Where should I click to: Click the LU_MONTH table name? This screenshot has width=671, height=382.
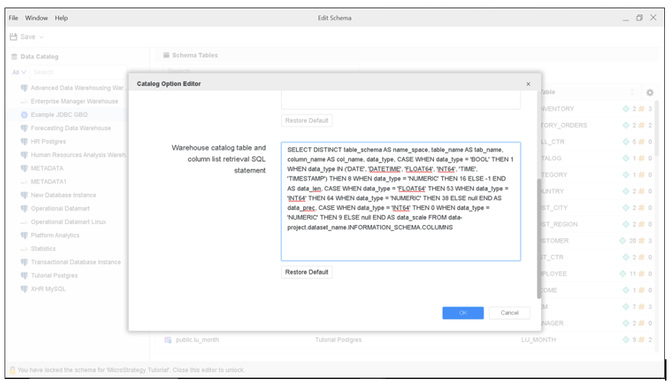538,340
